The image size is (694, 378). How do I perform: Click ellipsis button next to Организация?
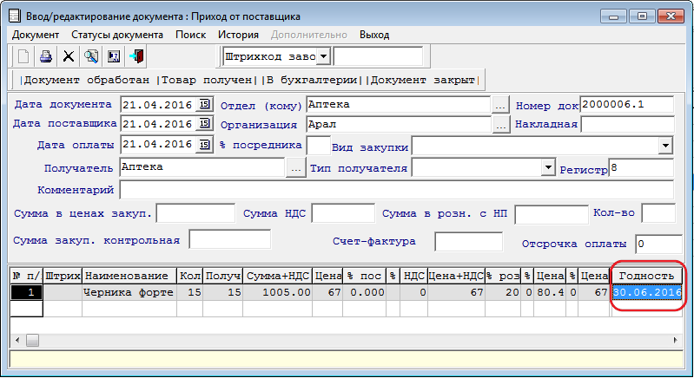point(500,125)
